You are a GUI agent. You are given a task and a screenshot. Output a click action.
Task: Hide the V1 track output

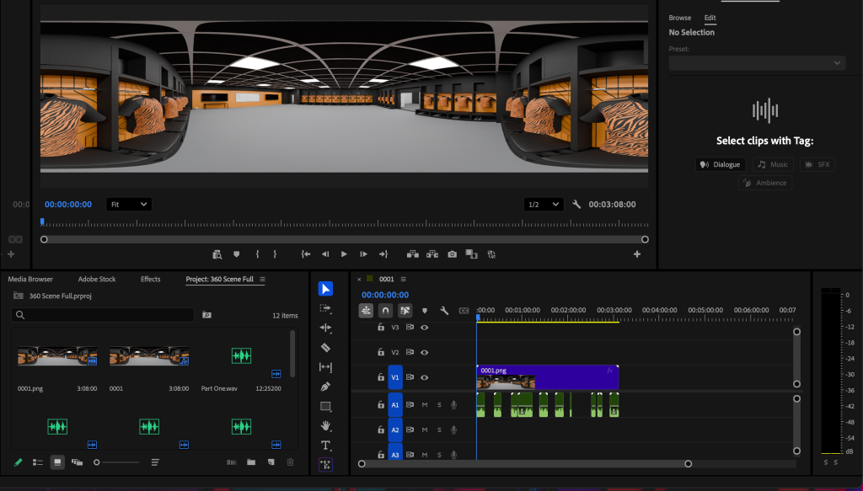coord(425,378)
